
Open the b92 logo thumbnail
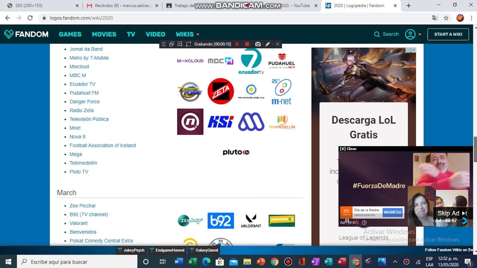tap(221, 221)
